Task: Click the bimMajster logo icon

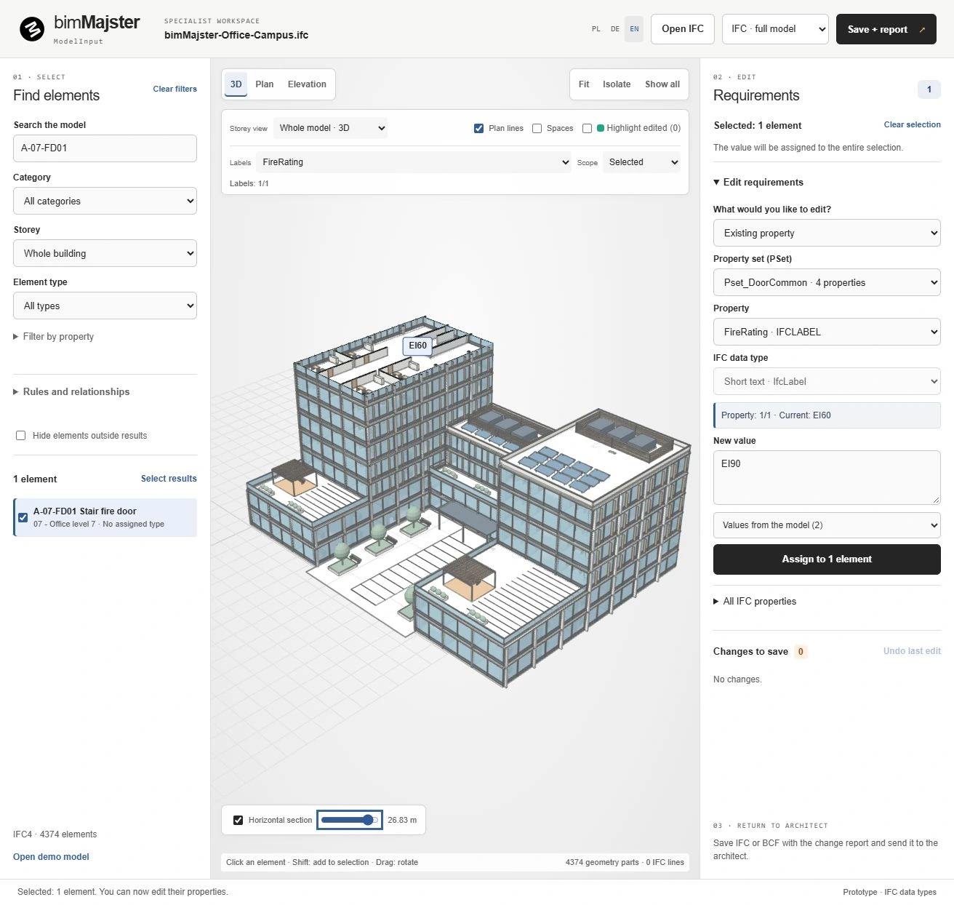Action: click(32, 30)
